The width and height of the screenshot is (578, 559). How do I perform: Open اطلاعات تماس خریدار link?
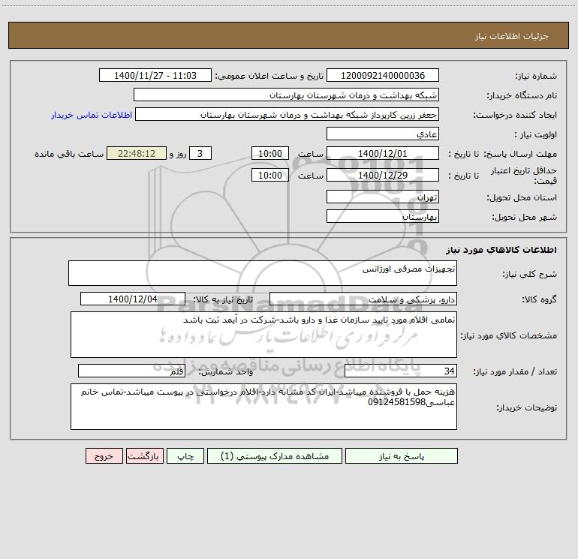click(92, 115)
